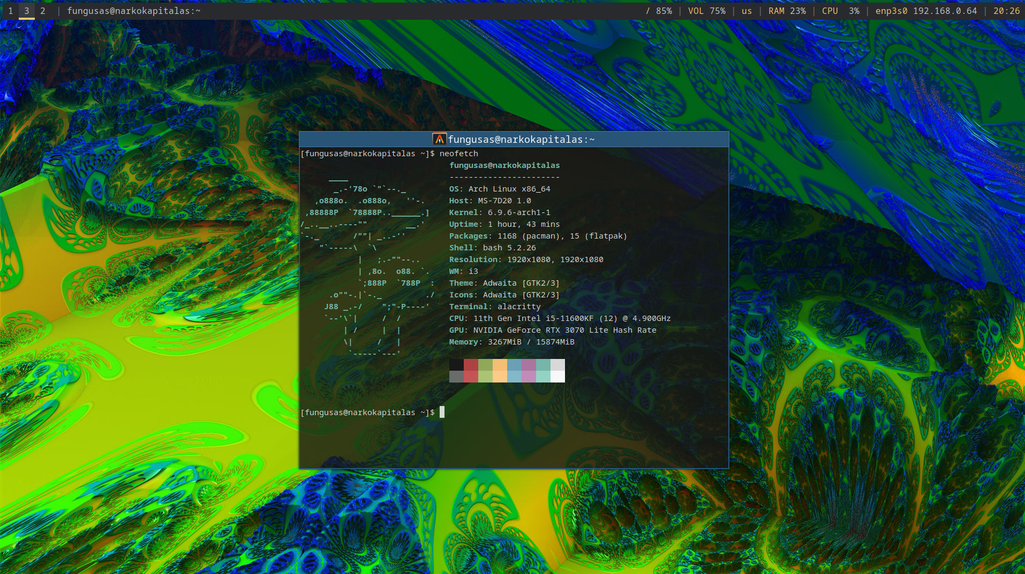This screenshot has width=1025, height=574.
Task: Click the VOL 75% volume indicator
Action: (706, 11)
